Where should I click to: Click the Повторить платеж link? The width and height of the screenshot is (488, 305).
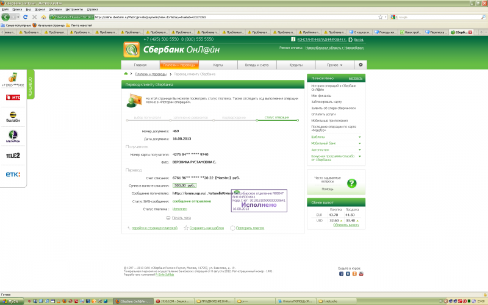click(x=250, y=228)
